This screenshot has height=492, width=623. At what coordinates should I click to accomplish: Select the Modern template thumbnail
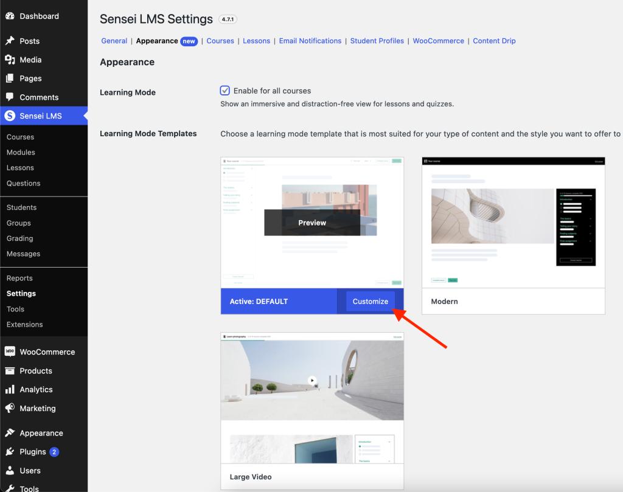(513, 223)
